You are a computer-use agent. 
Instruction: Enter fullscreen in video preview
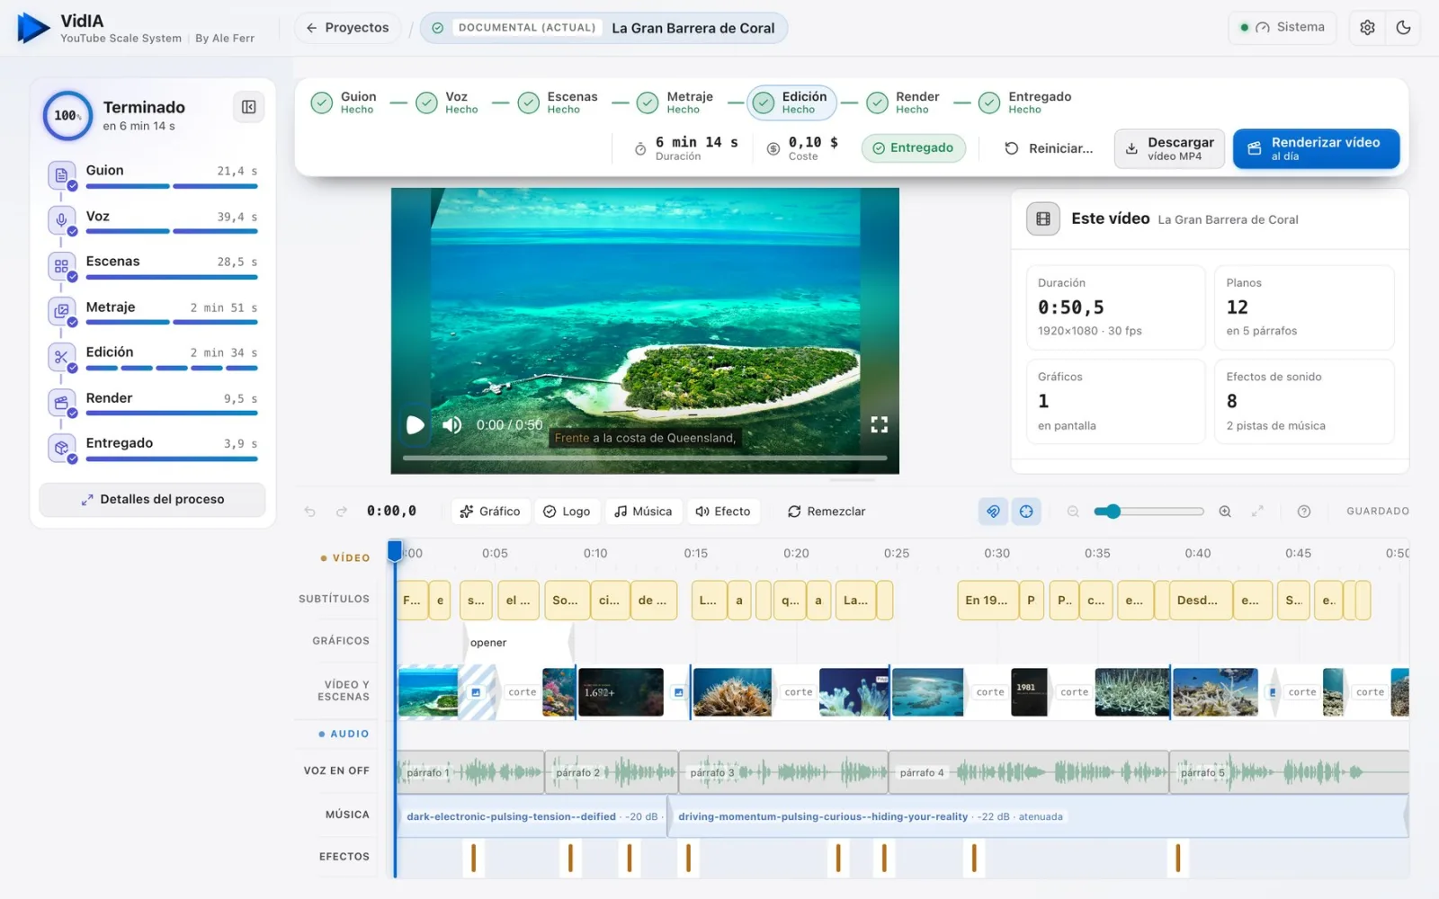point(879,424)
